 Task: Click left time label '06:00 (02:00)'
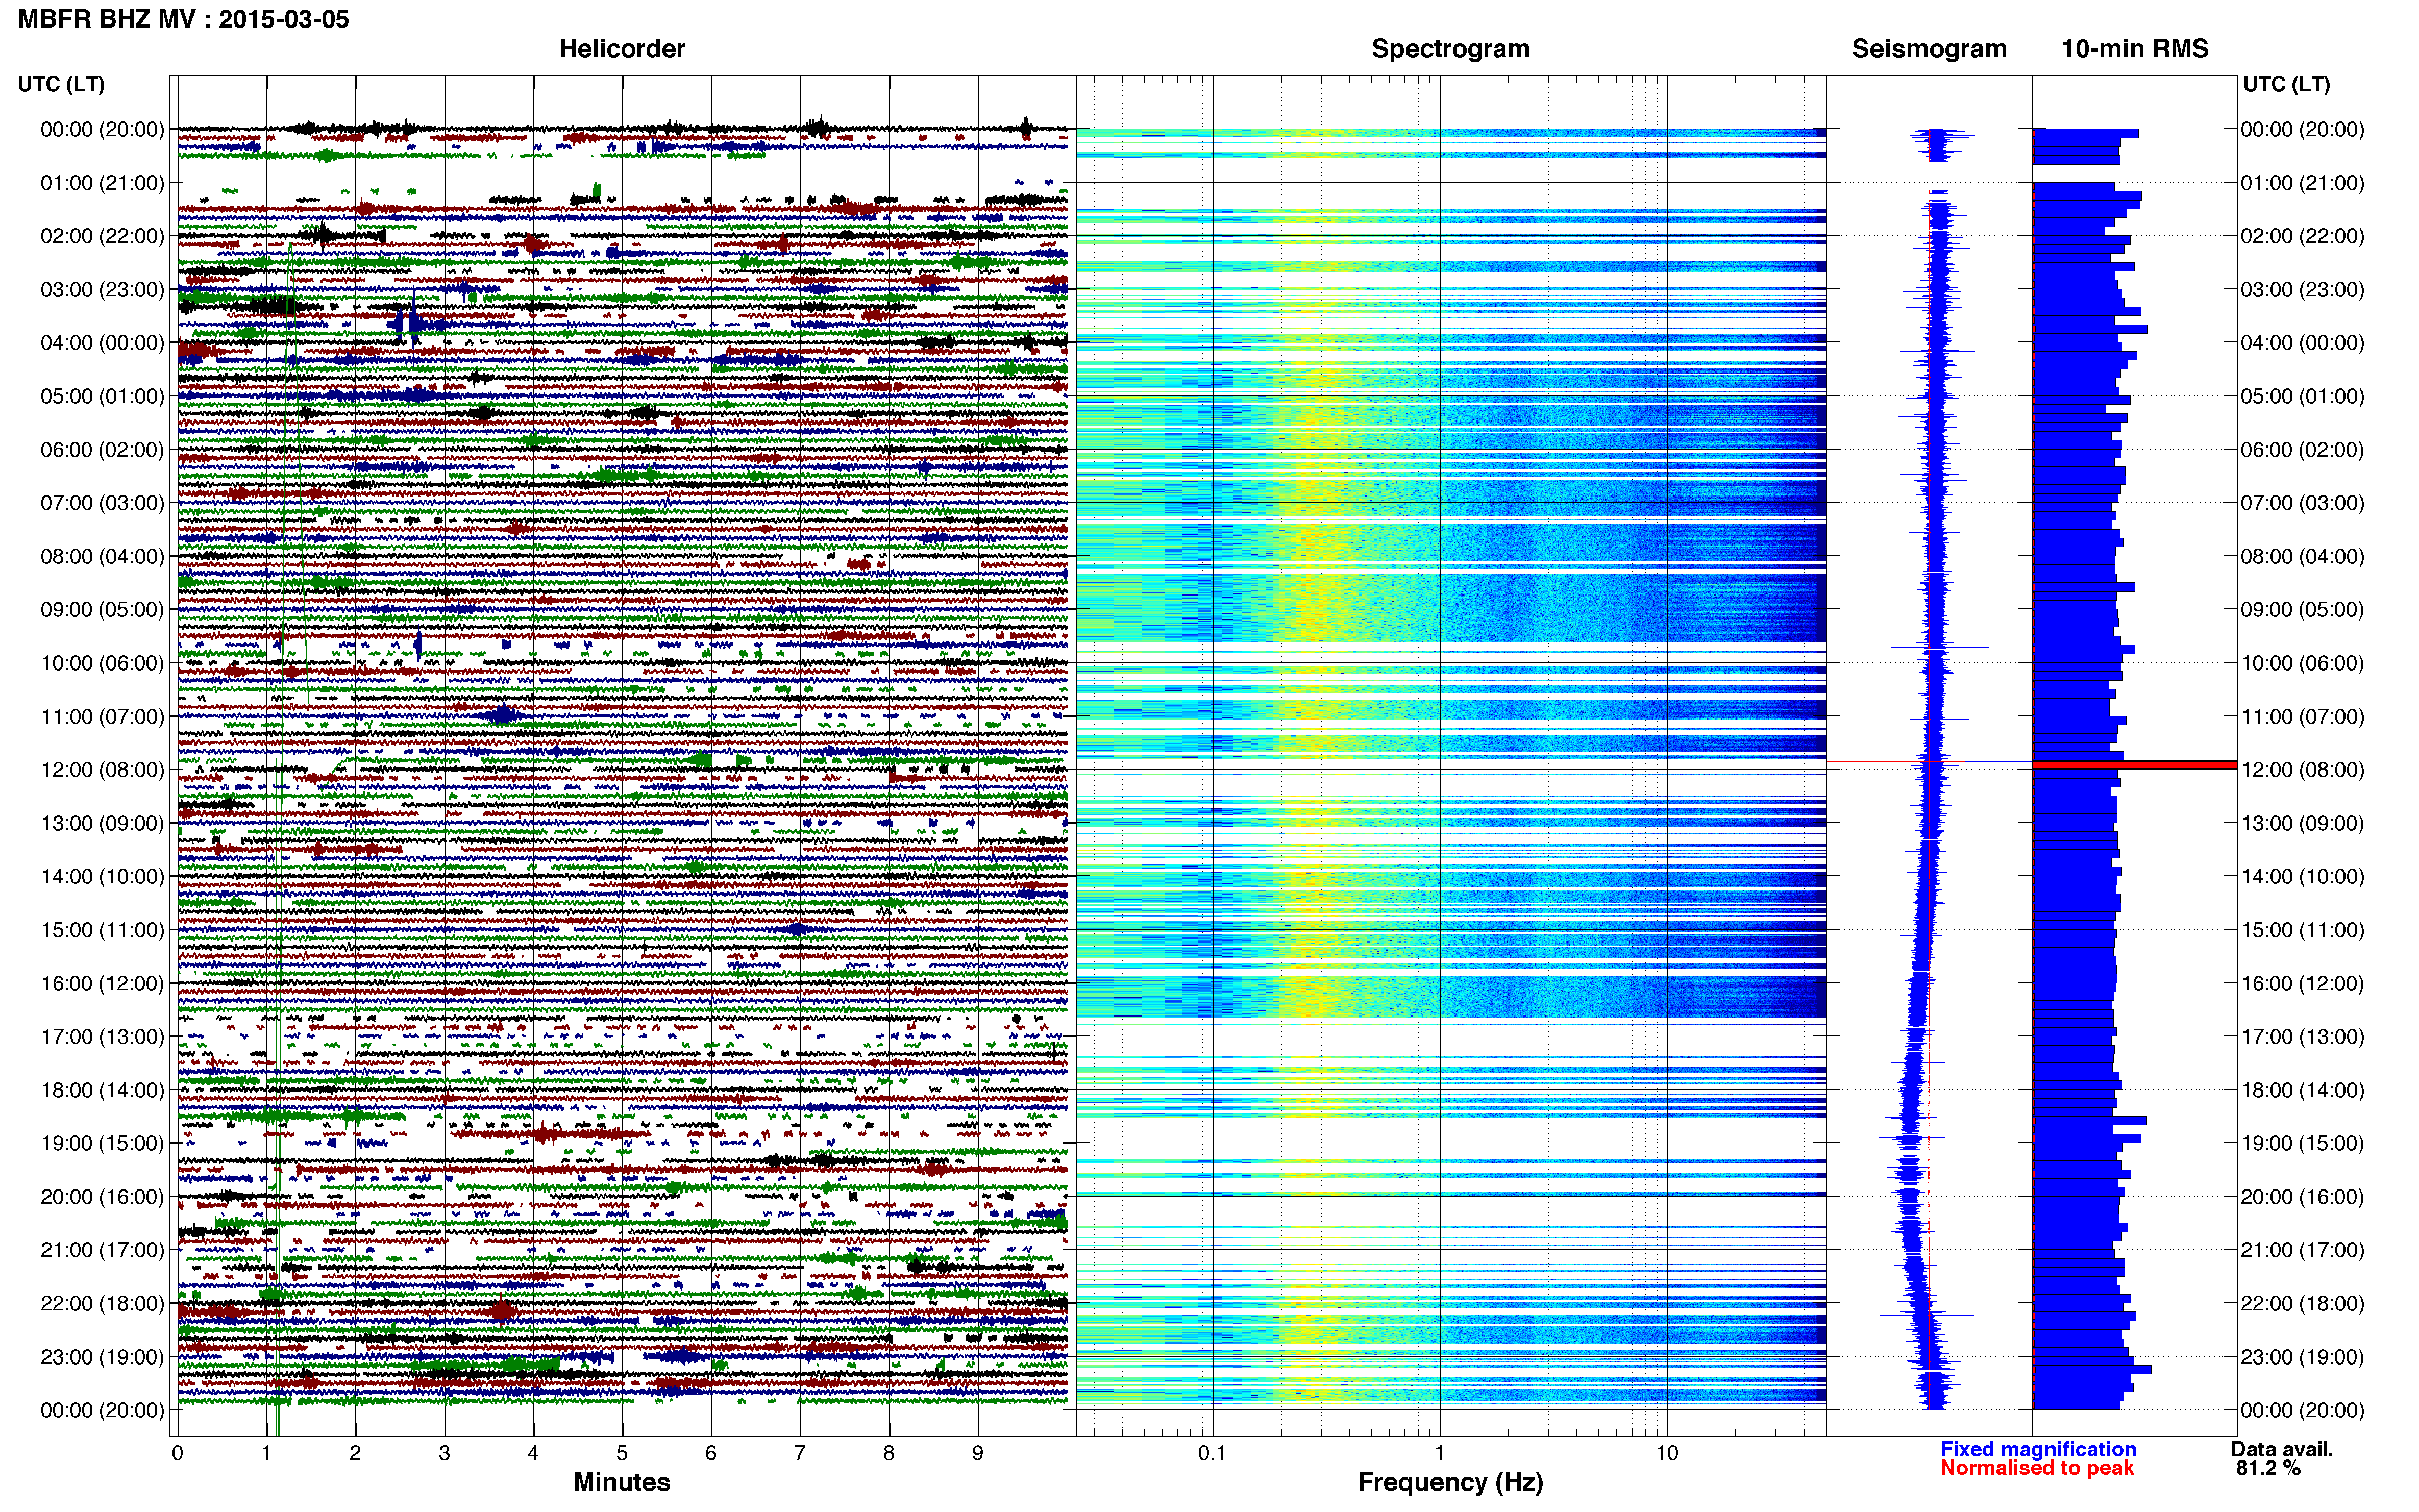coord(102,450)
